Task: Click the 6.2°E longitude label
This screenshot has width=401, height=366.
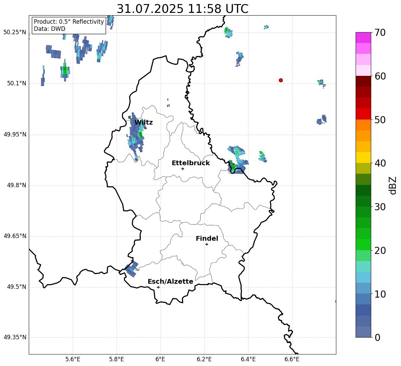Action: (204, 359)
